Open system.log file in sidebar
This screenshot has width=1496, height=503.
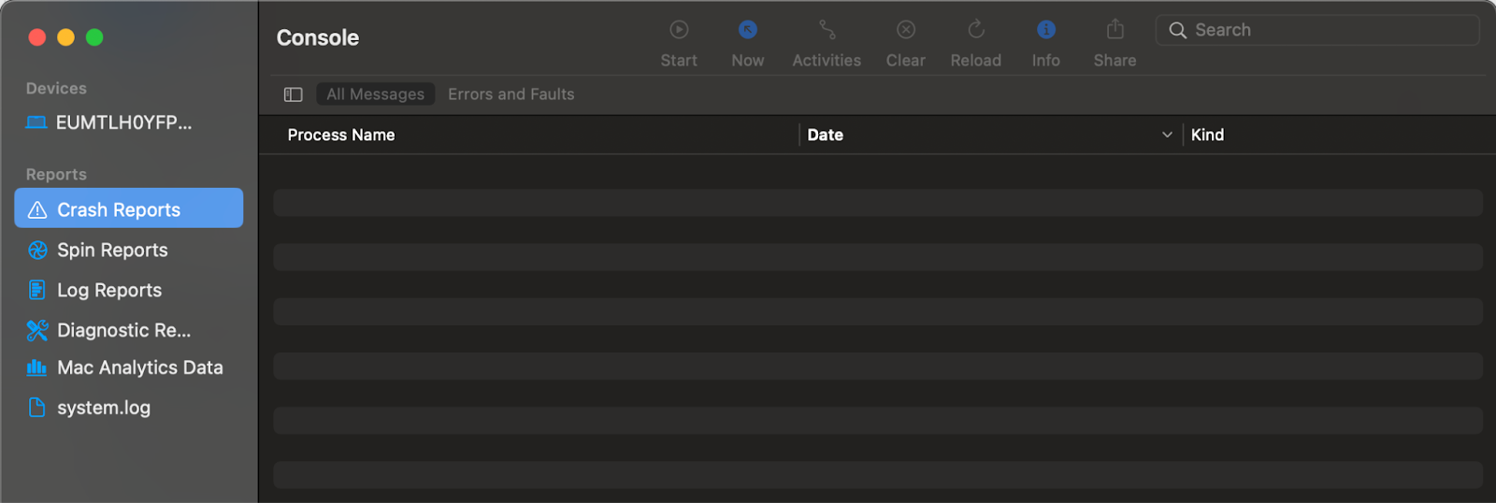[104, 408]
